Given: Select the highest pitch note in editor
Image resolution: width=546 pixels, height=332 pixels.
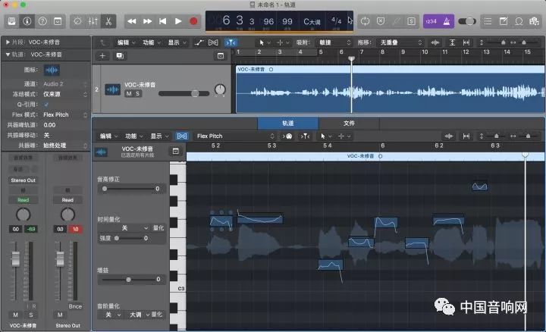Looking at the screenshot, I should click(479, 186).
